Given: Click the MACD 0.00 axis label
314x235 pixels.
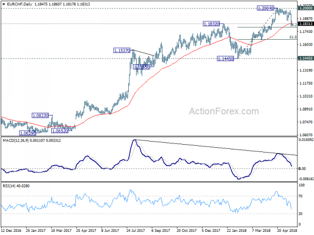Looking at the screenshot, I should (x=302, y=169).
